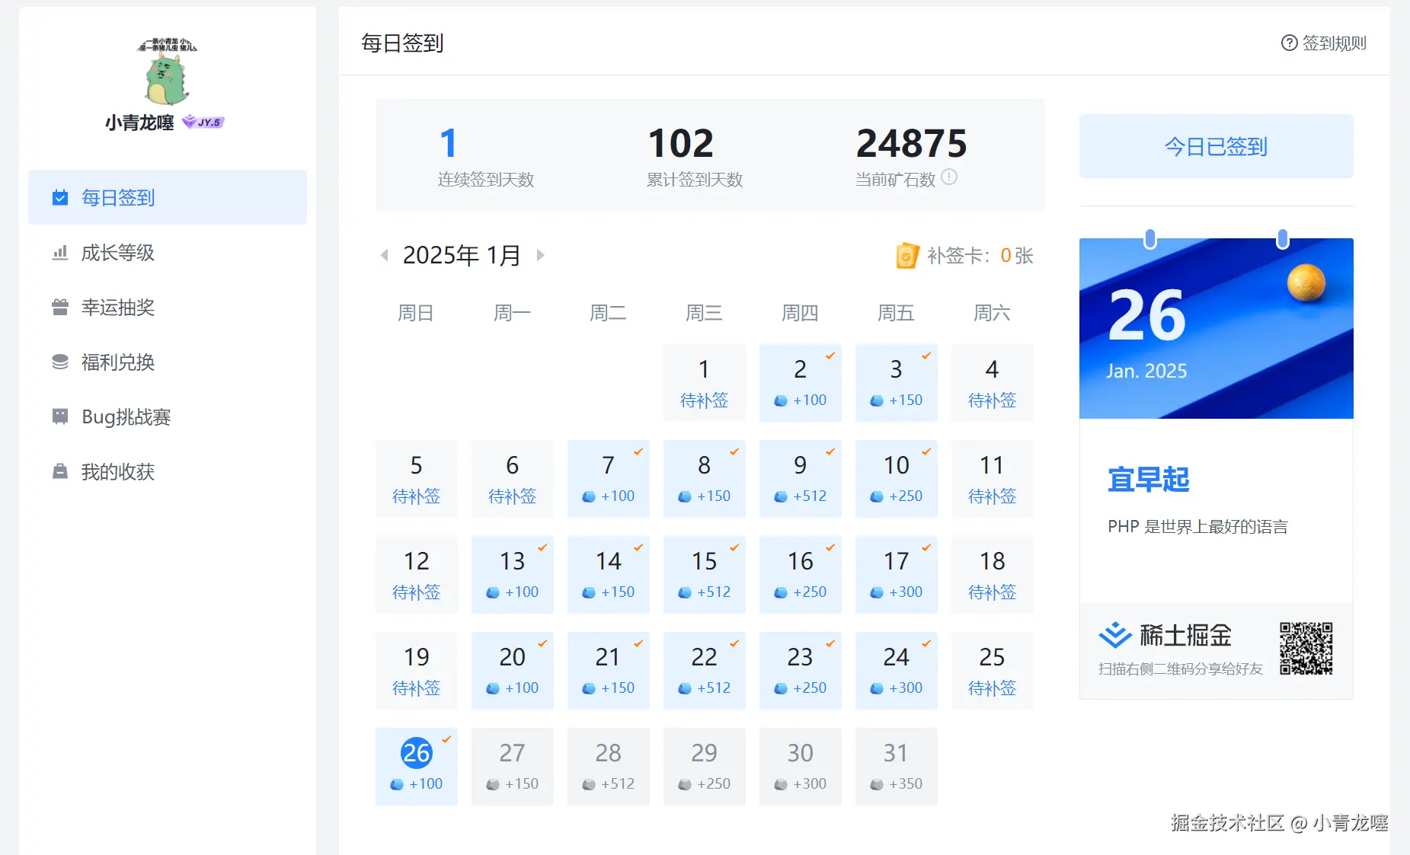This screenshot has height=855, width=1410.
Task: Click the question mark icon beside 签到规则
Action: click(x=1288, y=43)
